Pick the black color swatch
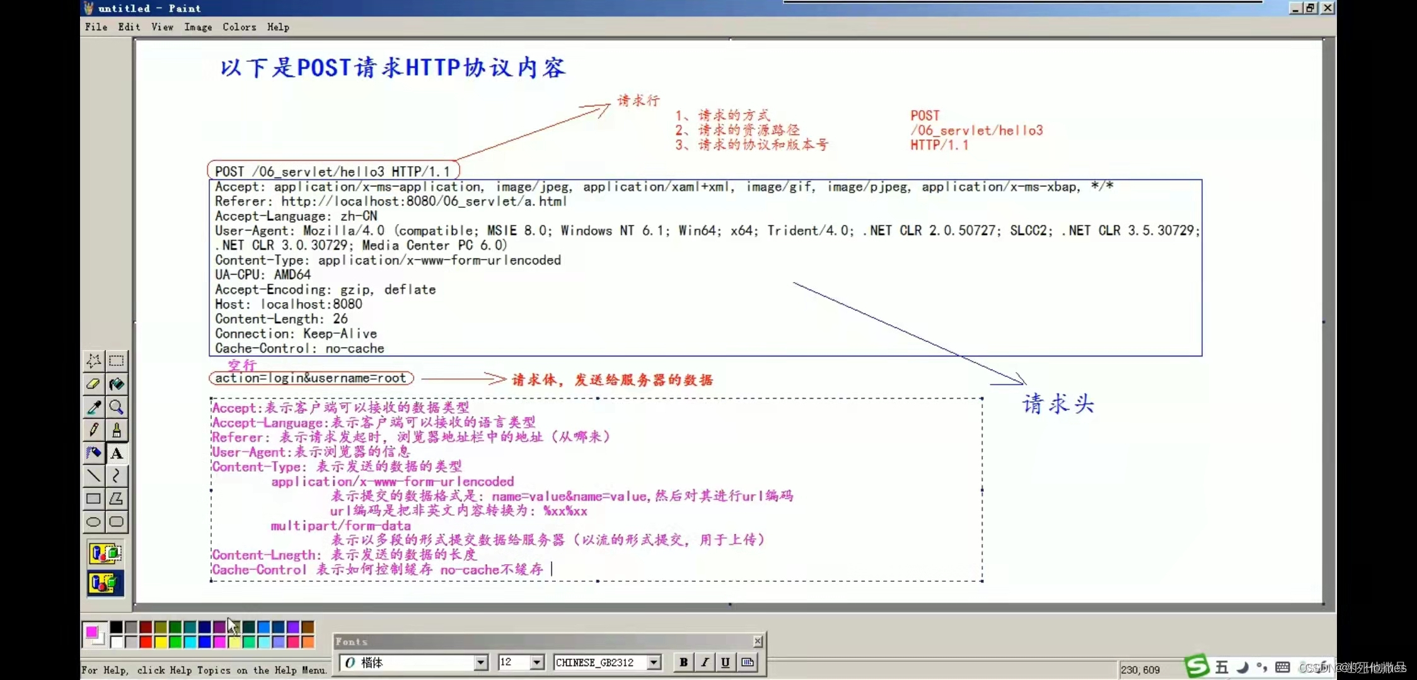1417x680 pixels. point(116,627)
